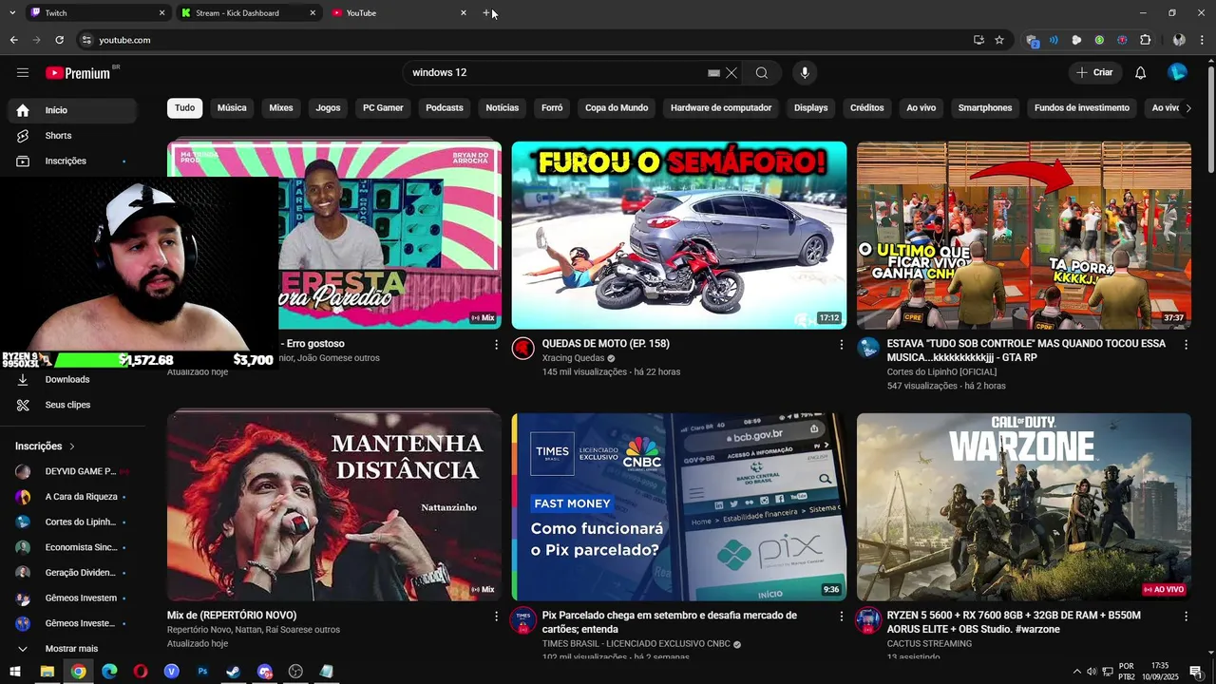This screenshot has width=1216, height=684.
Task: Open Chrome tab search dropdown
Action: (11, 13)
